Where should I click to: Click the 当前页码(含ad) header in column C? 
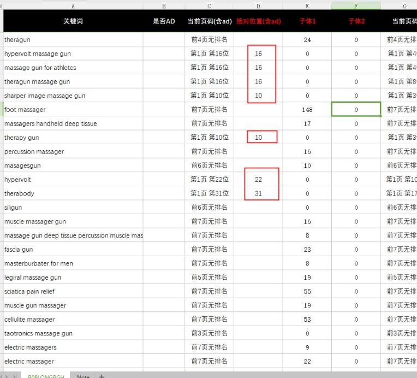(209, 21)
